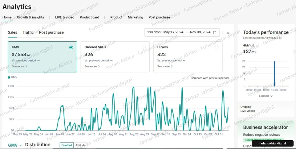
Task: Click the $180 y-axis label
Action: 11,86
